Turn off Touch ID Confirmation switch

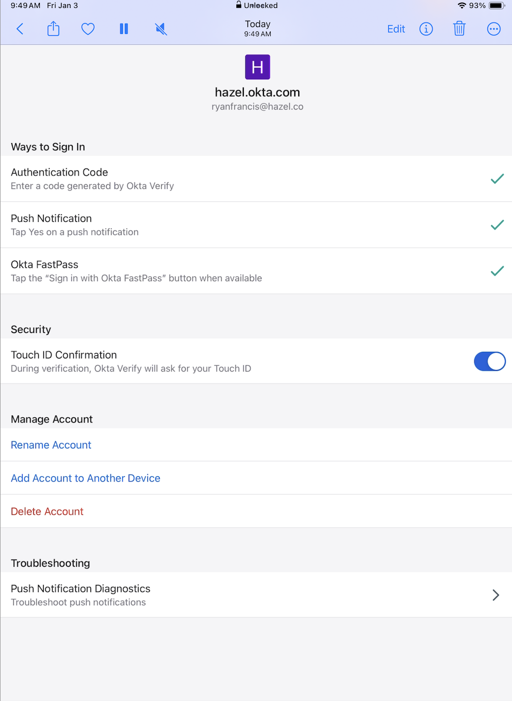(x=489, y=361)
